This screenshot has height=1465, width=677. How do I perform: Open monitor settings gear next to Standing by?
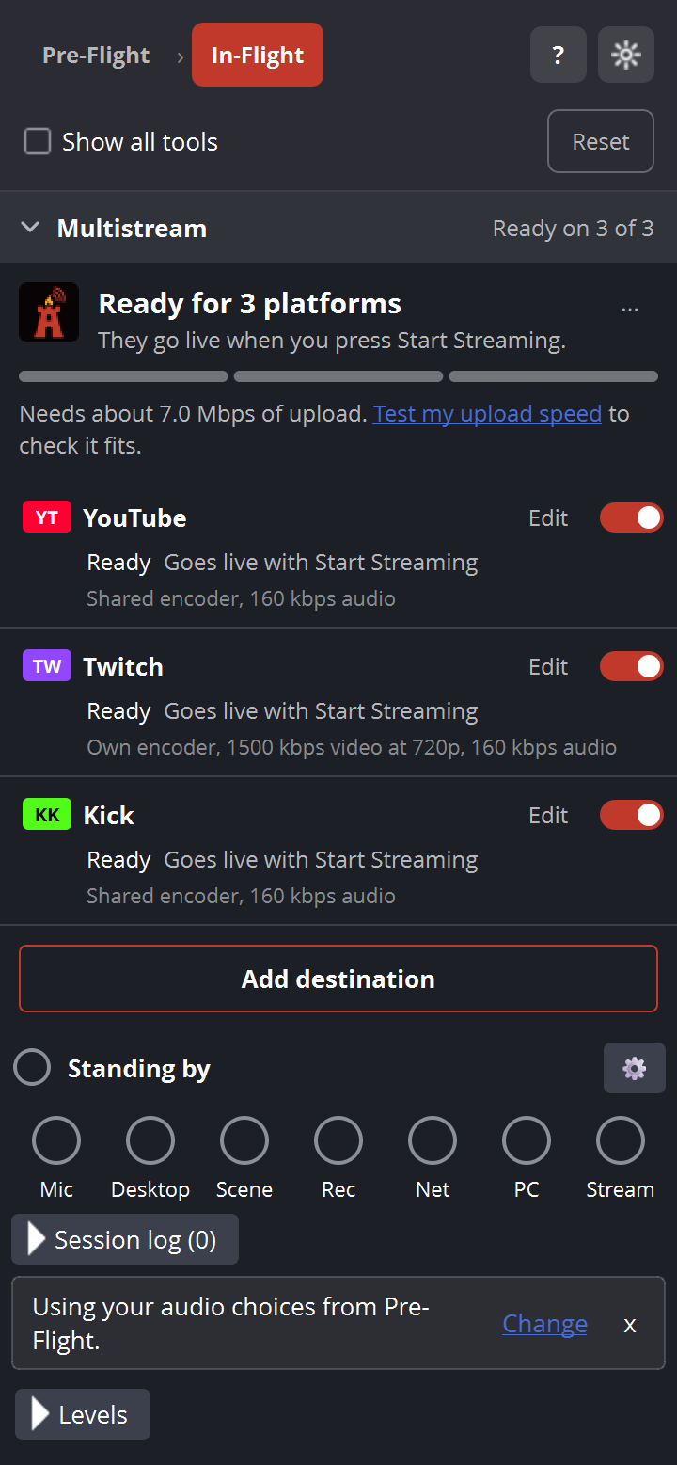coord(635,1068)
